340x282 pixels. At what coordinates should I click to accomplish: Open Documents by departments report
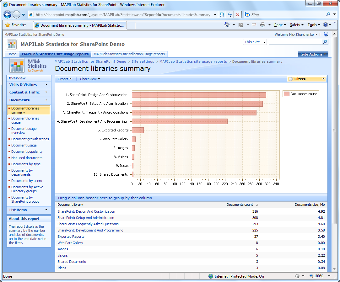[22, 173]
